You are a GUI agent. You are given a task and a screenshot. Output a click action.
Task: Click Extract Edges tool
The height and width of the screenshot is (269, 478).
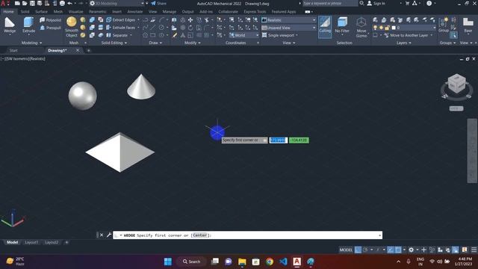(121, 20)
